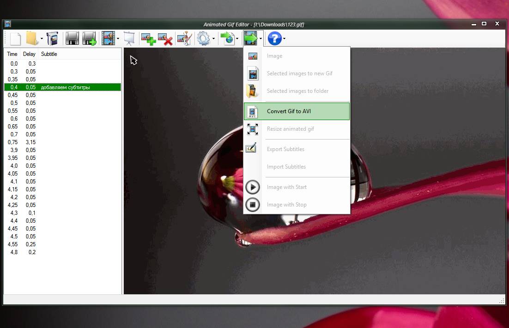This screenshot has height=328, width=509.
Task: Delete image frame with red X icon
Action: tap(165, 39)
